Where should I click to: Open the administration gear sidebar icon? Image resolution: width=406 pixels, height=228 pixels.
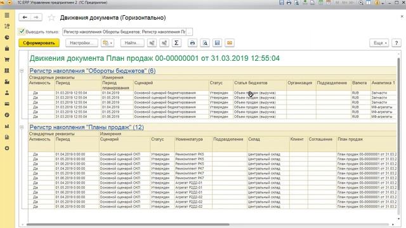point(7,148)
